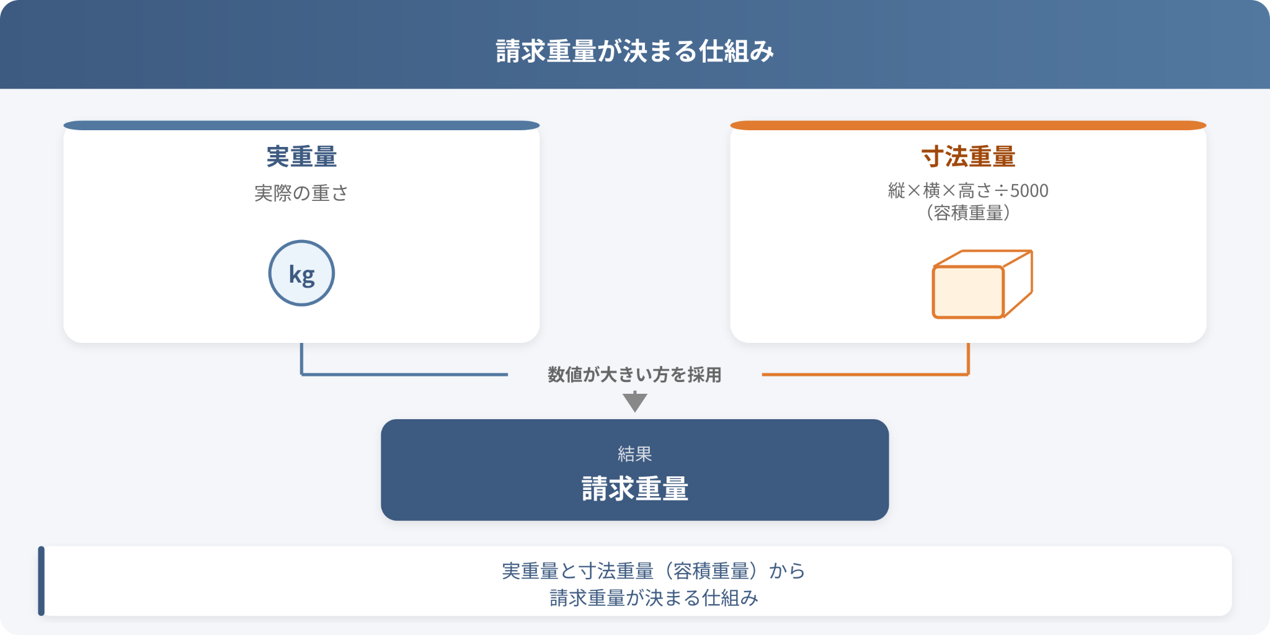1270x635 pixels.
Task: Click the caption line 請求重量が決まる仕組み at bottom
Action: pyautogui.click(x=654, y=598)
